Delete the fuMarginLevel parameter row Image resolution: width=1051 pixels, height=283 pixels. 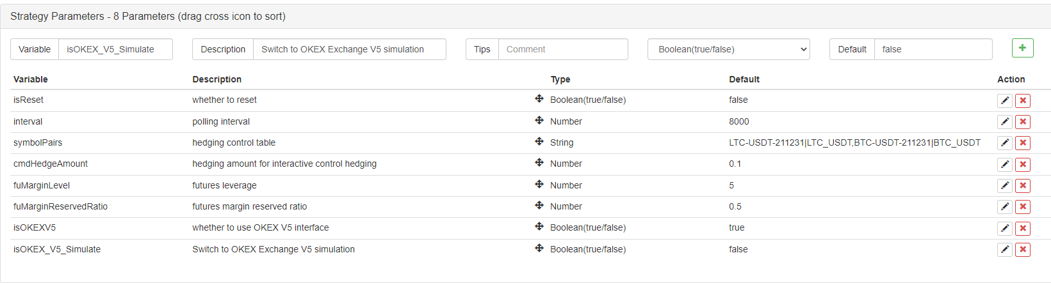point(1023,186)
